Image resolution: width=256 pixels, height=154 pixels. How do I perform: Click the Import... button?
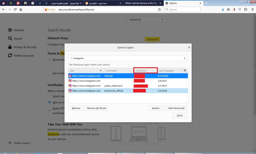click(x=156, y=108)
